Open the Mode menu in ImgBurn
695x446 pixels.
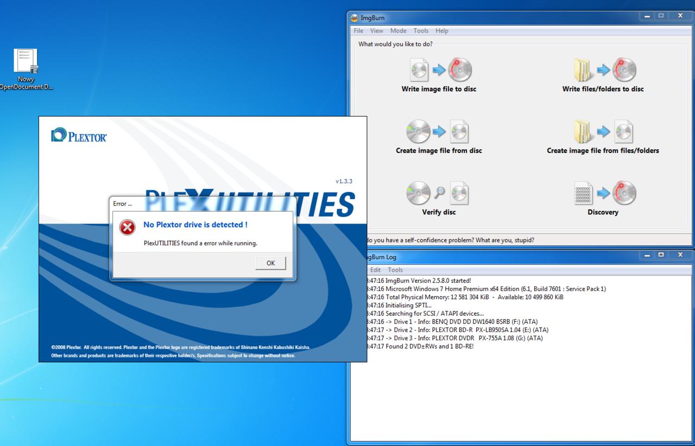click(398, 31)
